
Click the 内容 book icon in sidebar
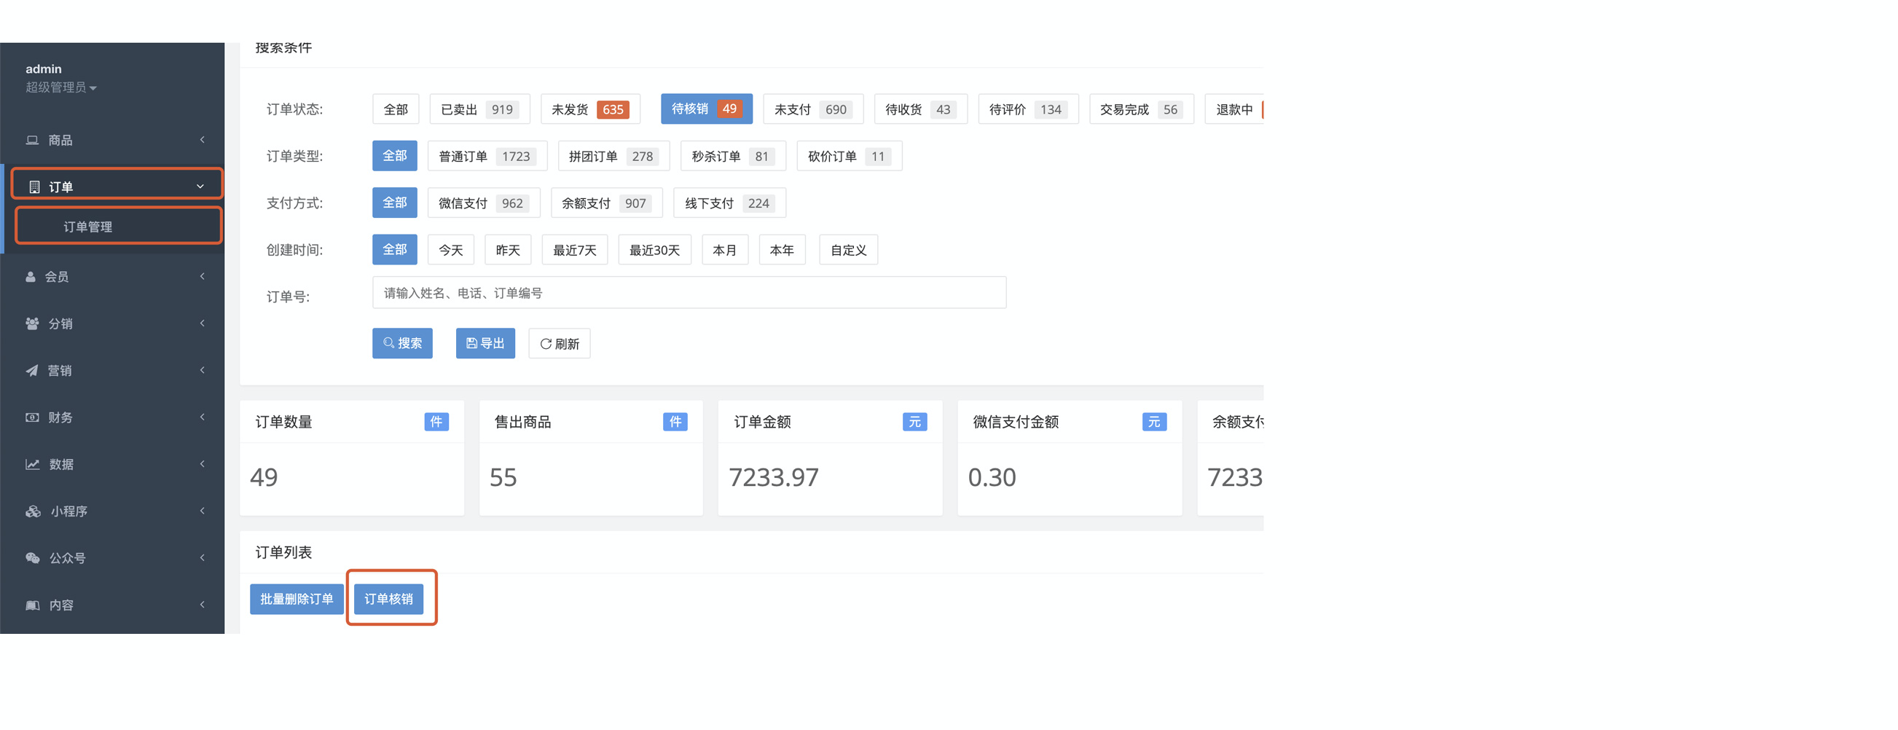coord(32,605)
